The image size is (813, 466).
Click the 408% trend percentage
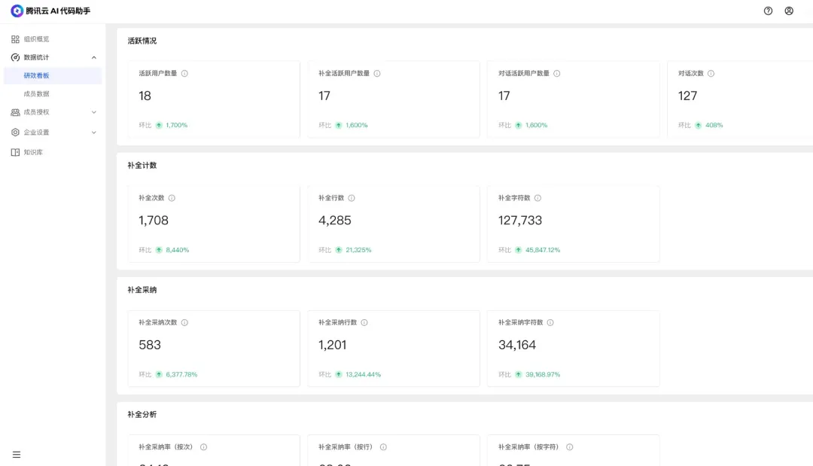click(x=714, y=126)
